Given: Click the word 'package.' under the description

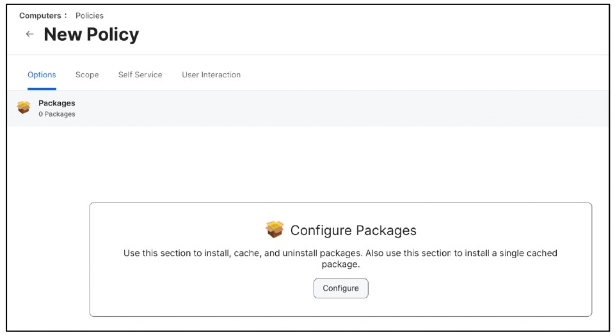Looking at the screenshot, I should (340, 264).
